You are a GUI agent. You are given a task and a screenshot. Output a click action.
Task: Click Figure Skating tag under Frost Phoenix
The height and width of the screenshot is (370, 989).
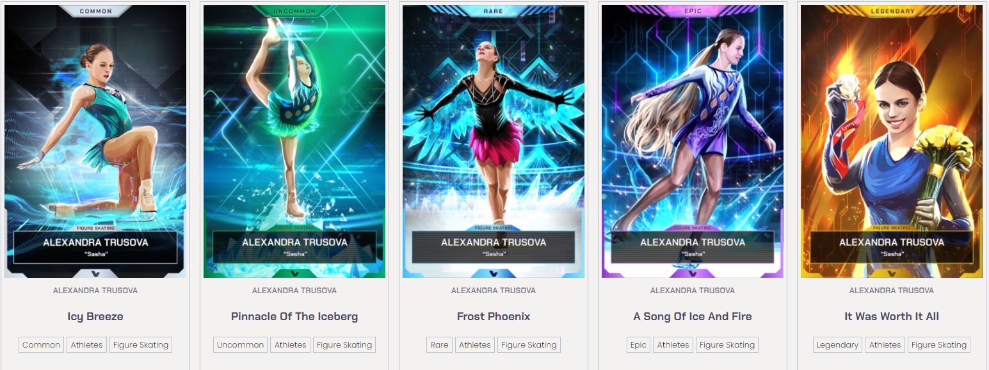point(529,344)
